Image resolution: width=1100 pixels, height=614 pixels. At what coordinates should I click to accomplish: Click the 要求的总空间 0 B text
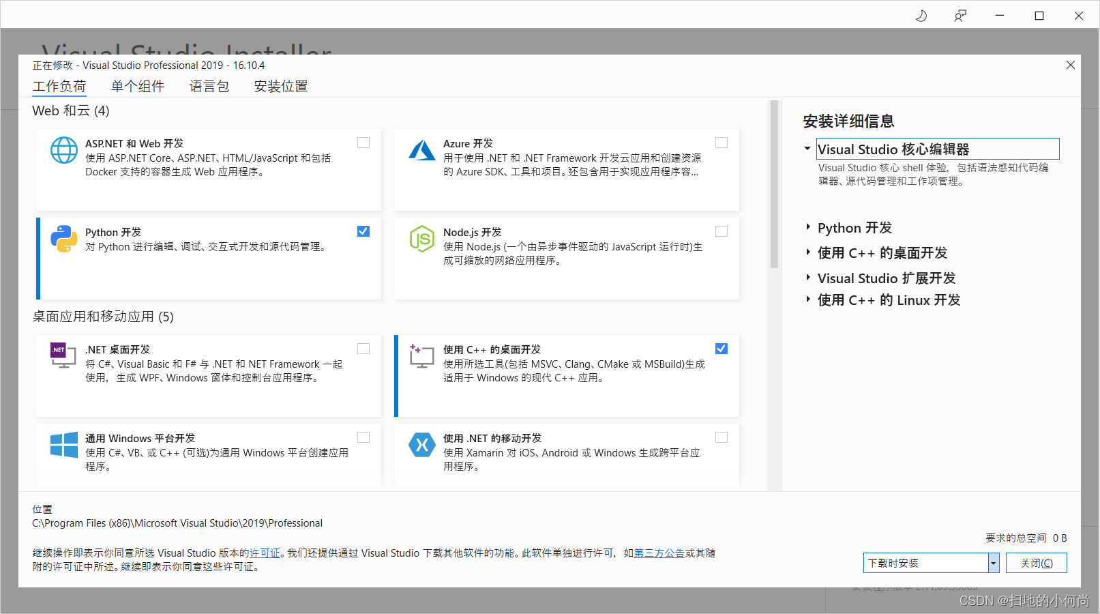[x=1026, y=538]
